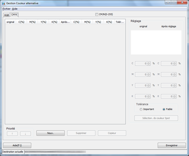This screenshot has height=156, width=189.
Task: Click Sélection. ds couleur Spot button
Action: coord(156,118)
